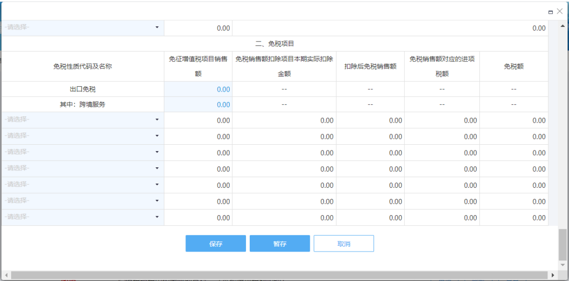
Task: Click the vertical scrollbar thumb
Action: coord(563,244)
